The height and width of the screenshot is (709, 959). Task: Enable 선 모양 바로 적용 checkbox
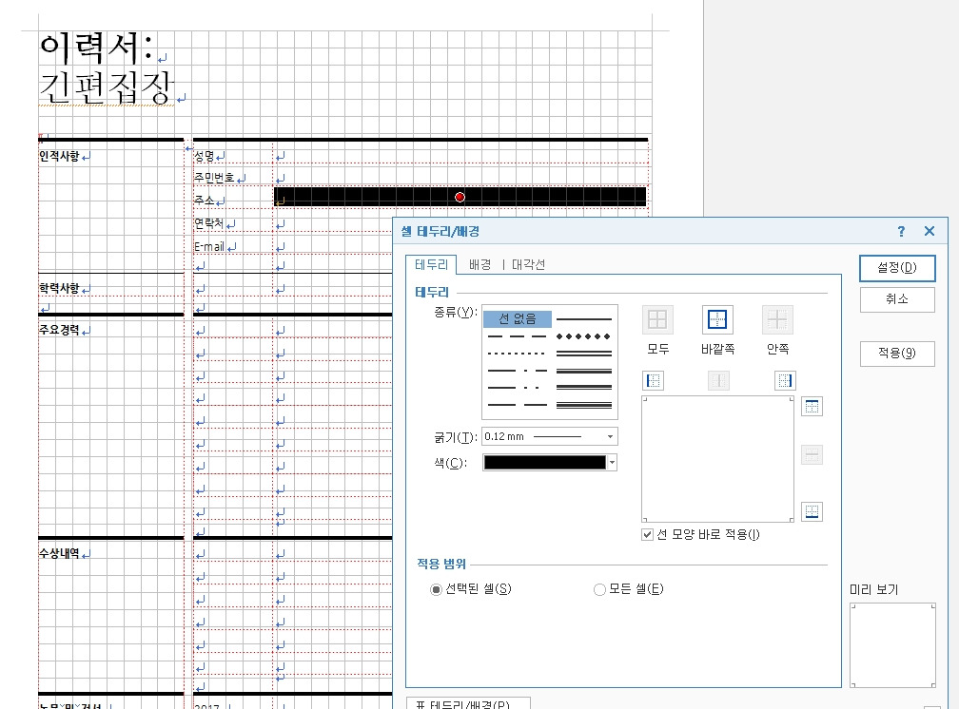click(647, 535)
